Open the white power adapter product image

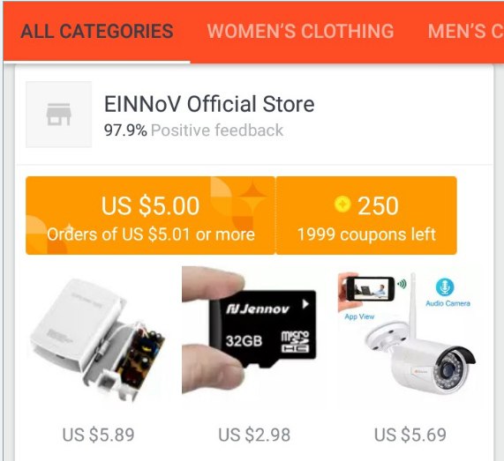coord(98,339)
